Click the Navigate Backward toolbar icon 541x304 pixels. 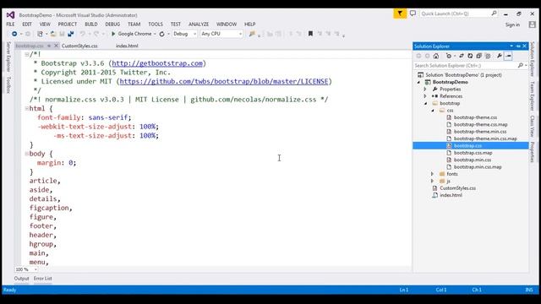pyautogui.click(x=14, y=34)
